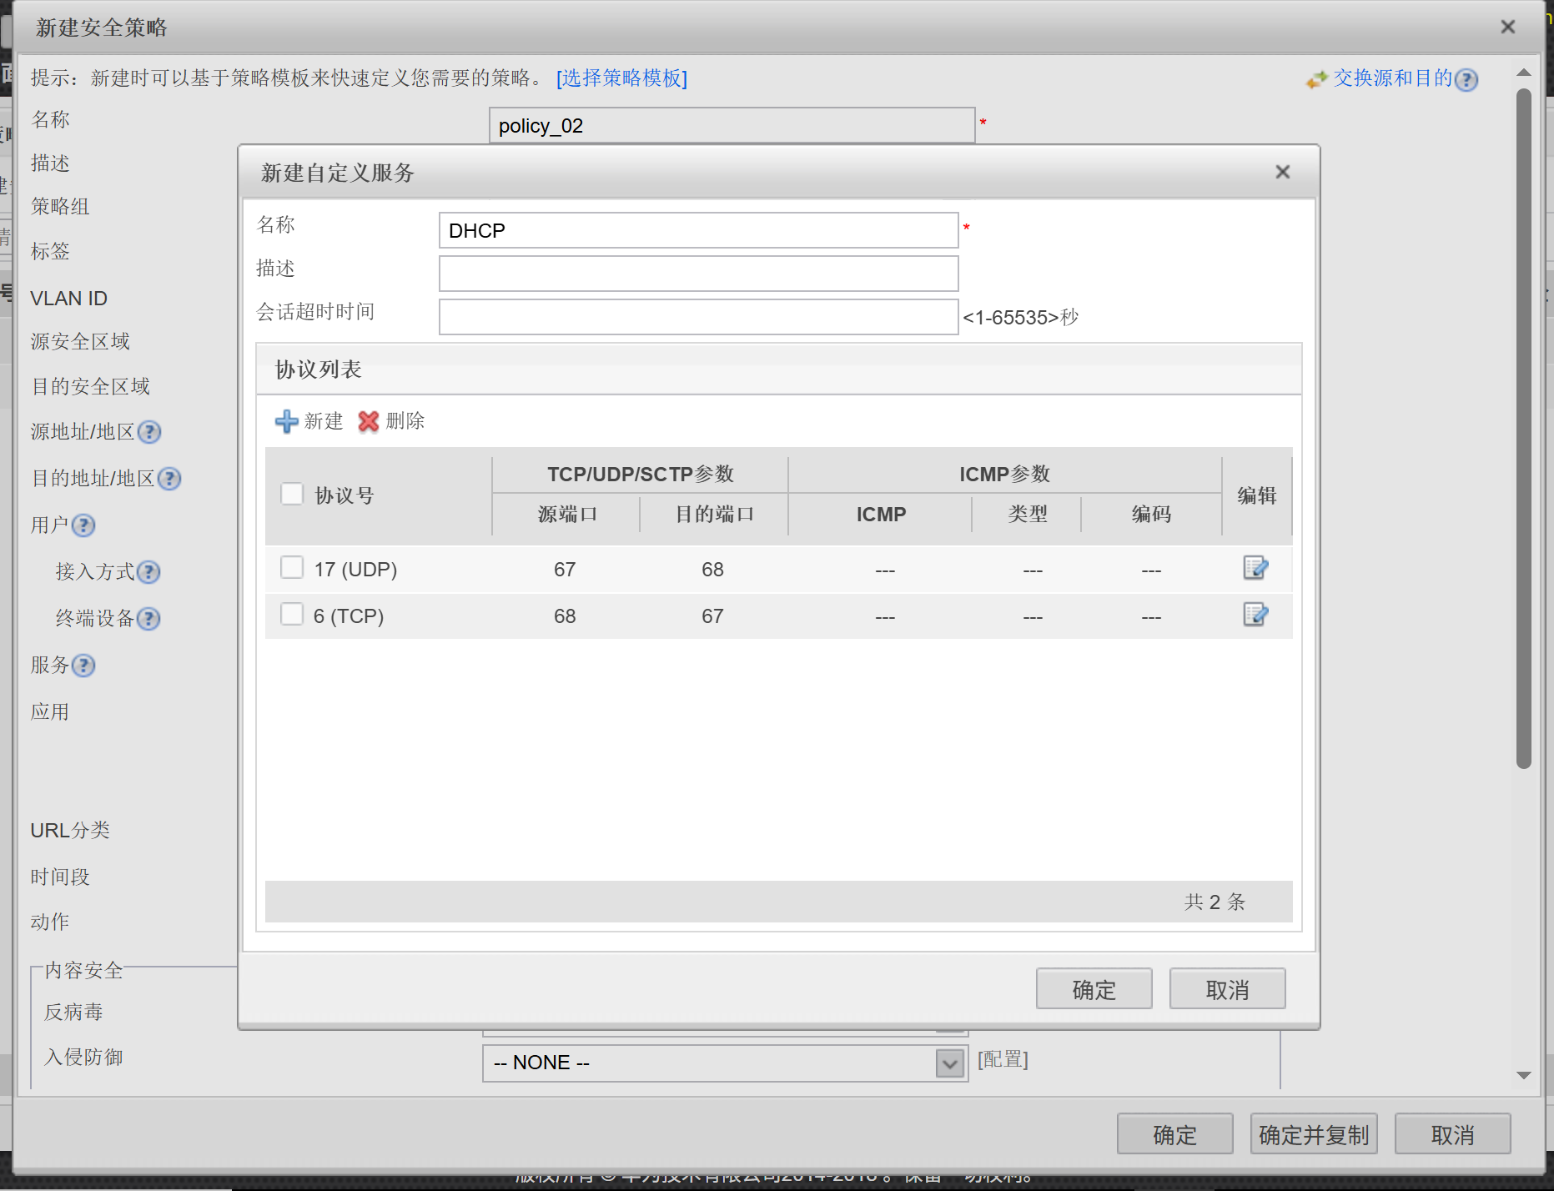
Task: Click the scrollbar up arrow
Action: [x=1524, y=73]
